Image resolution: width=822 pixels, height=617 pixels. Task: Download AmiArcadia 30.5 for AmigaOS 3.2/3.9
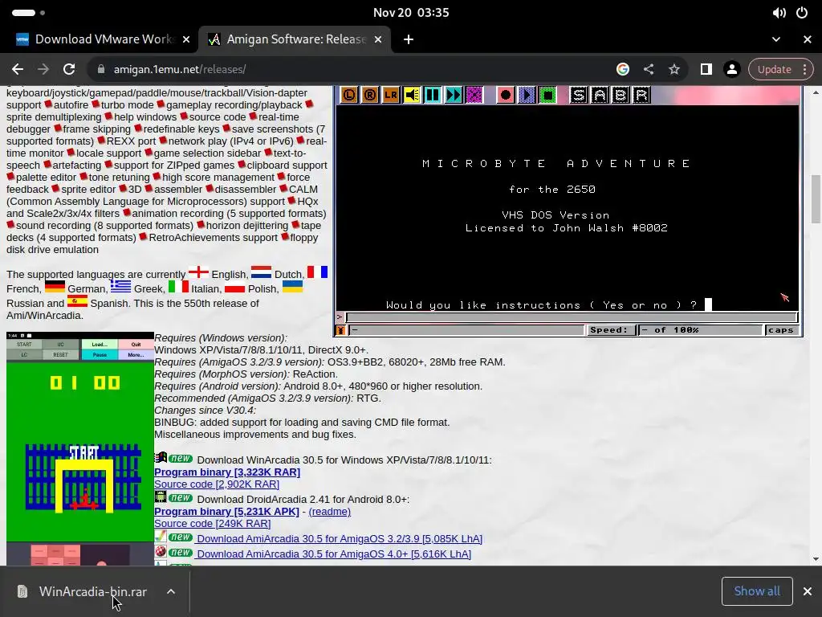[x=340, y=539]
